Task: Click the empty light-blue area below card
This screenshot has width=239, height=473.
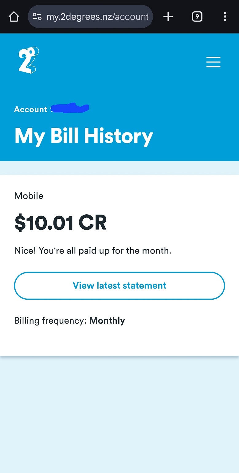Action: click(119, 413)
